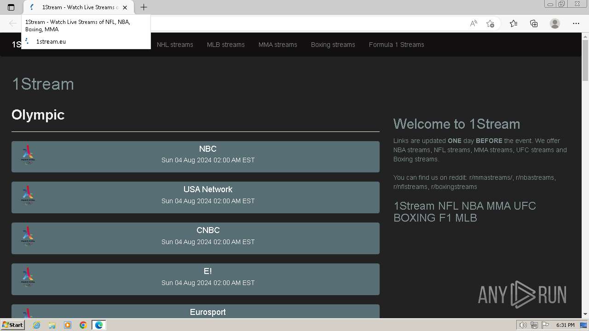
Task: Click the 1Stream page heading
Action: point(43,84)
